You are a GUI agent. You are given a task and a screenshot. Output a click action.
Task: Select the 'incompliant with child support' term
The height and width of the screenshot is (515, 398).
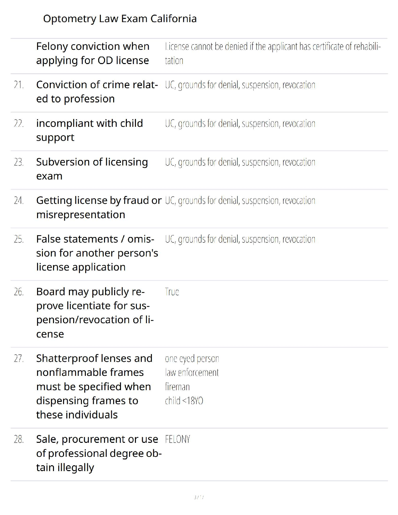click(x=89, y=130)
